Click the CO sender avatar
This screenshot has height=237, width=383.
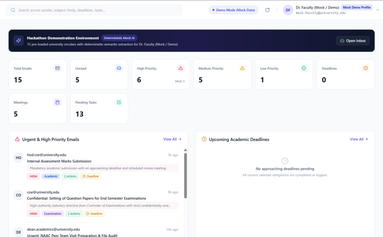click(19, 195)
